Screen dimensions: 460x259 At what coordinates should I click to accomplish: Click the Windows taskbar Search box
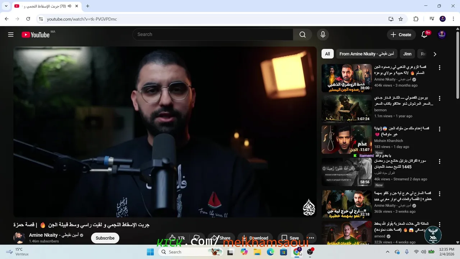pos(190,252)
